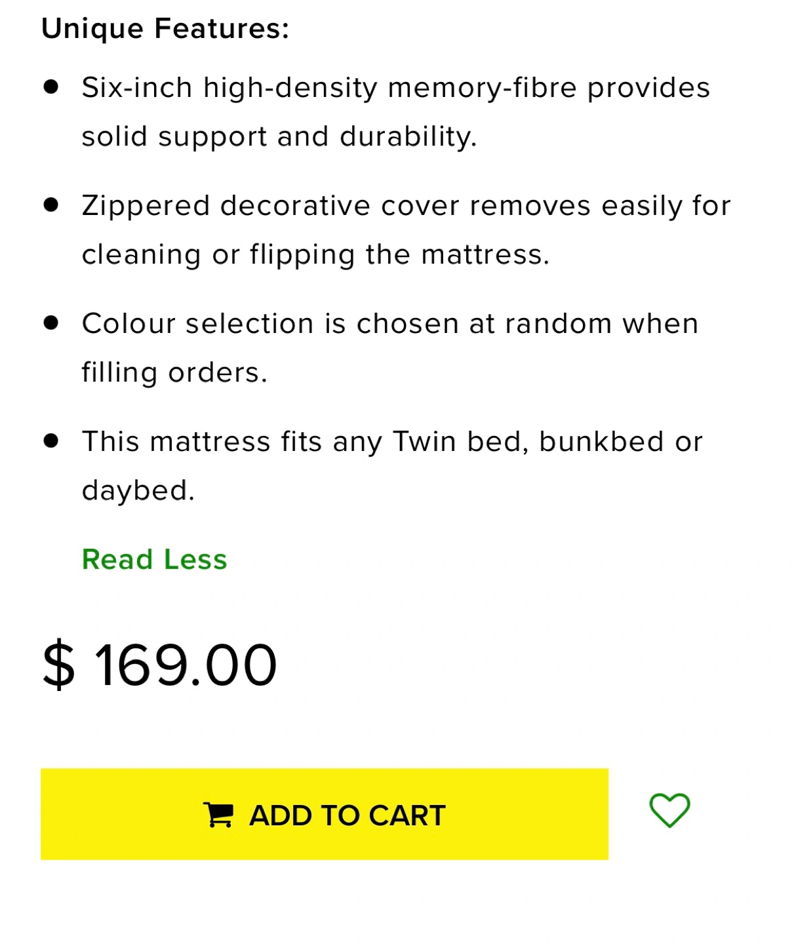
Task: Click the 'solid support and durability' line
Action: pyautogui.click(x=279, y=136)
